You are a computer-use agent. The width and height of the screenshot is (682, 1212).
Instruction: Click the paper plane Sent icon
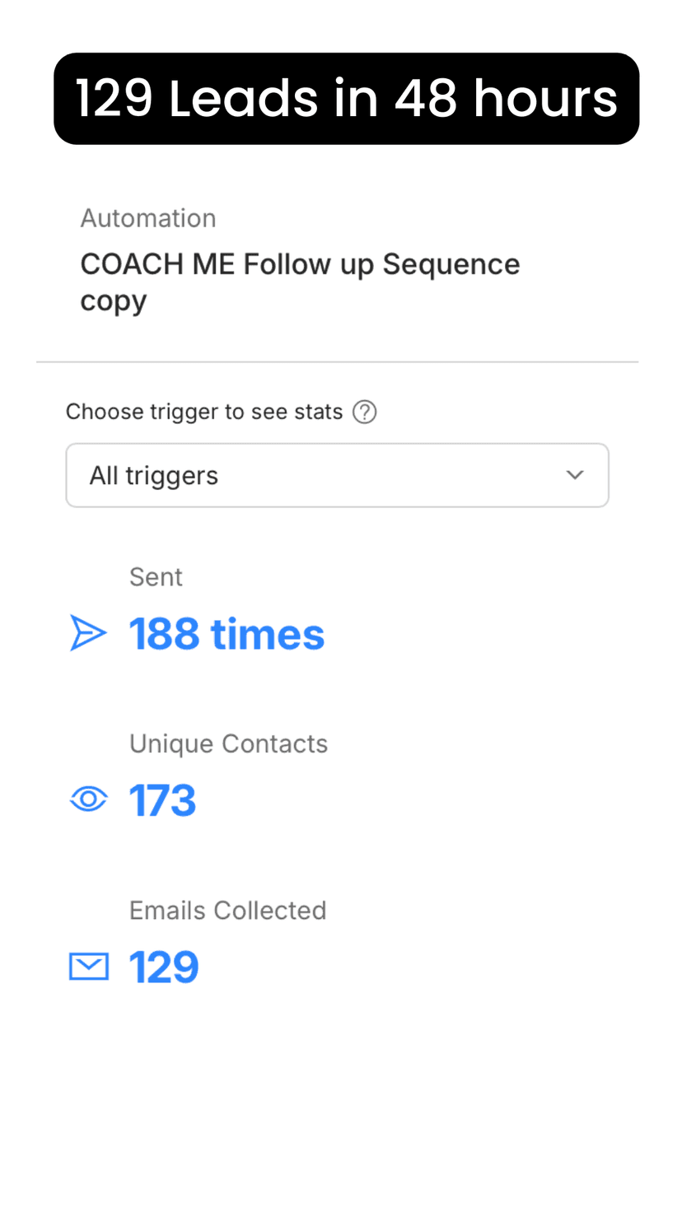(88, 634)
